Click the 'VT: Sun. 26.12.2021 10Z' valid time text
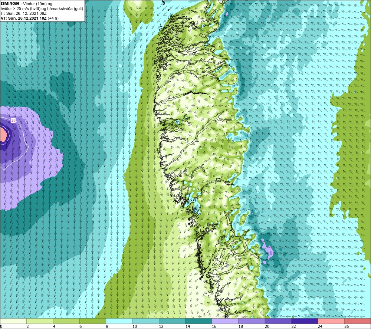The image size is (371, 329). pos(24,18)
